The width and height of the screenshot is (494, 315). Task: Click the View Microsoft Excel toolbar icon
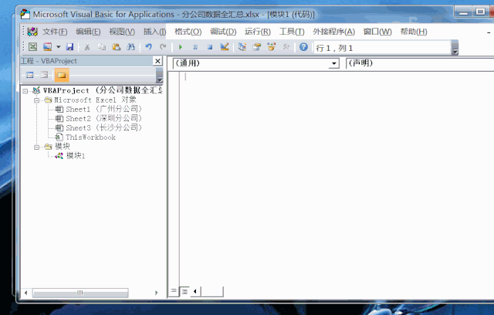click(x=32, y=47)
